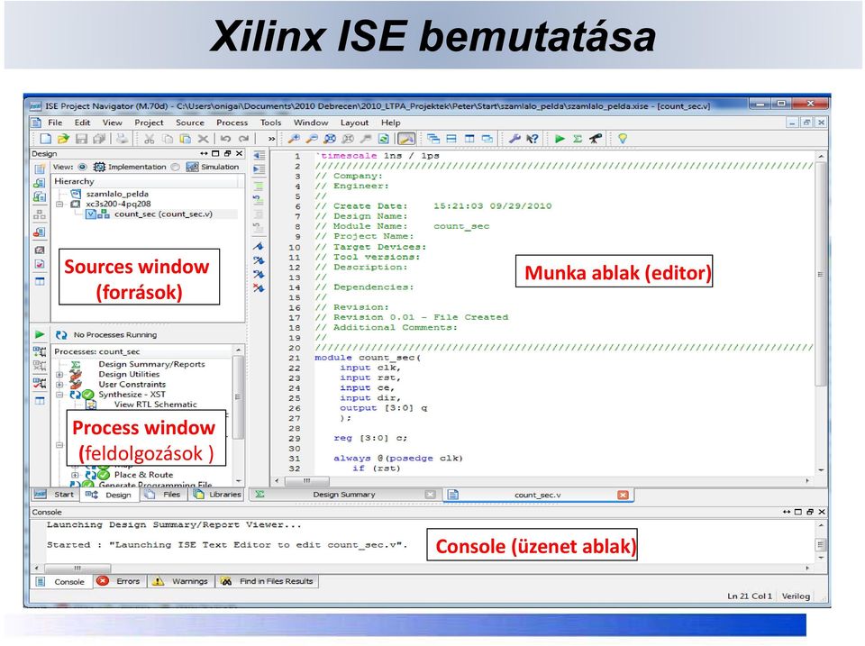Click the green Run arrow in main toolbar
Image resolution: width=865 pixels, height=646 pixels.
coord(560,139)
